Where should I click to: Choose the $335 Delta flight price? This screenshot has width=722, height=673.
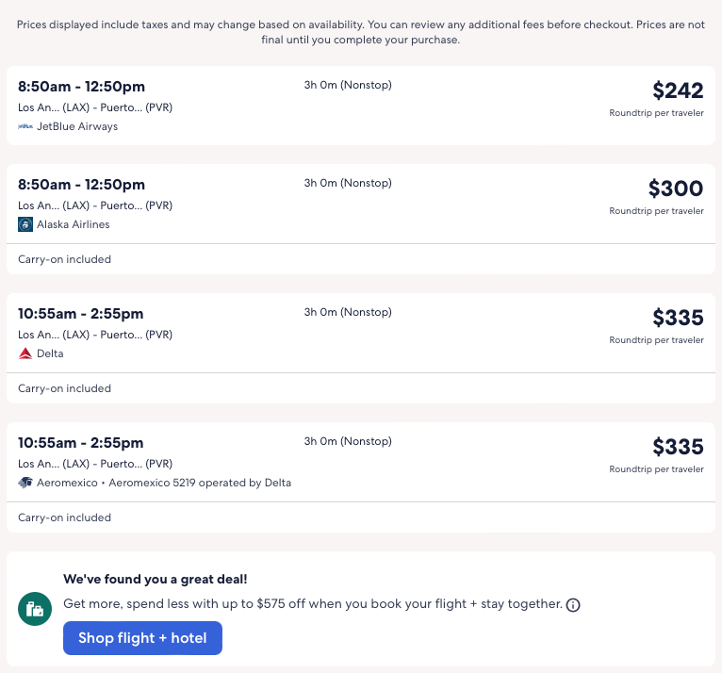point(678,318)
